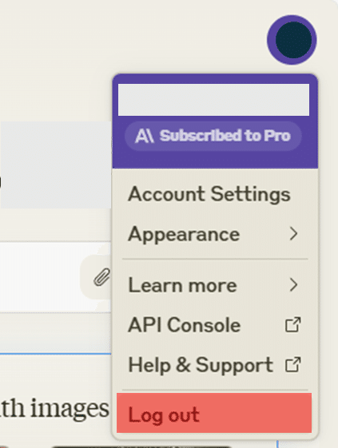Click the red Log out button
Screen dimensions: 338x448
pos(214,413)
